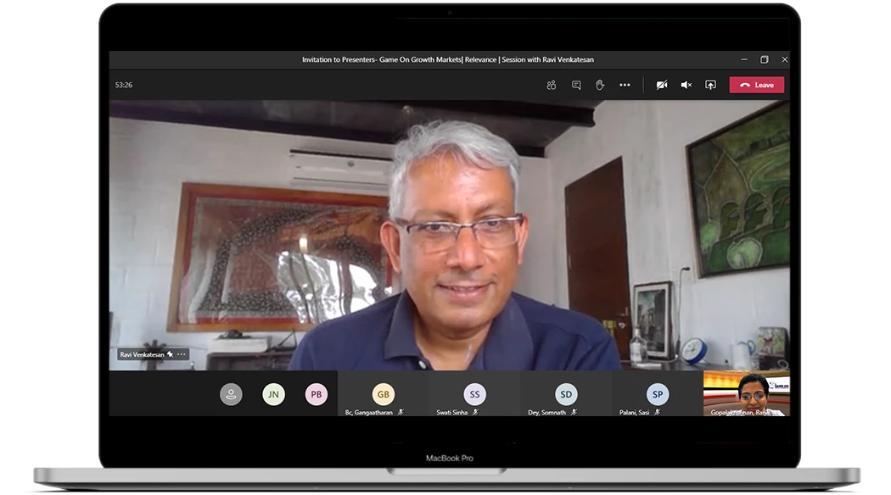Open more options on Ravi Venkatesan's name label
Viewport: 891px width, 495px height.
(181, 354)
